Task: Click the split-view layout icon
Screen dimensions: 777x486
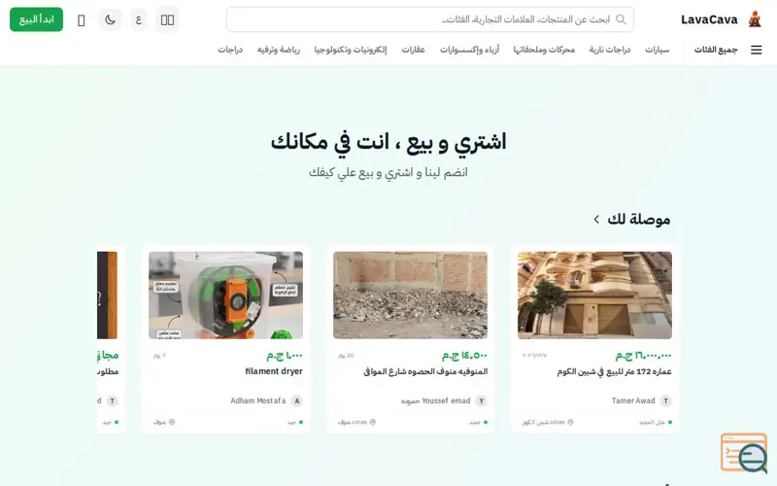Action: tap(167, 19)
